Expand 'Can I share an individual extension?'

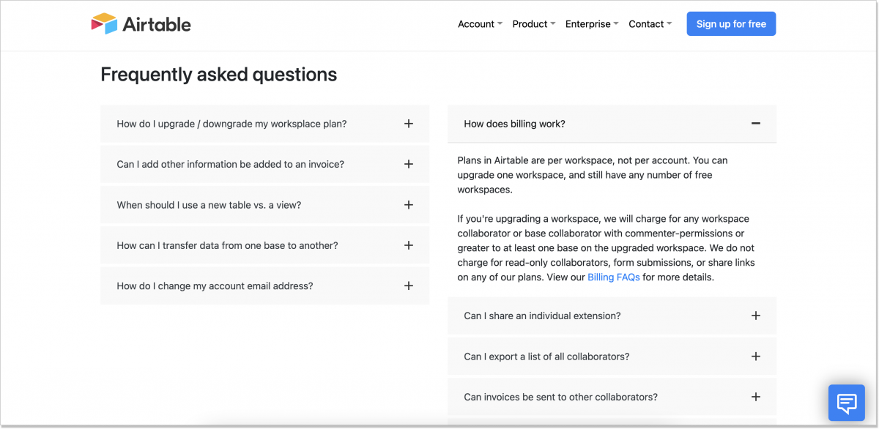click(x=612, y=316)
